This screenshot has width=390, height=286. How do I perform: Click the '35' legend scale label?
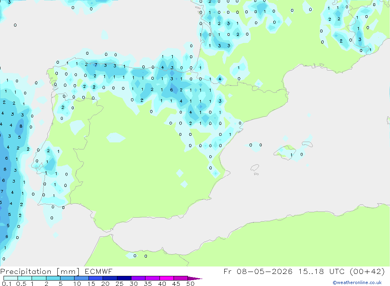point(148,284)
